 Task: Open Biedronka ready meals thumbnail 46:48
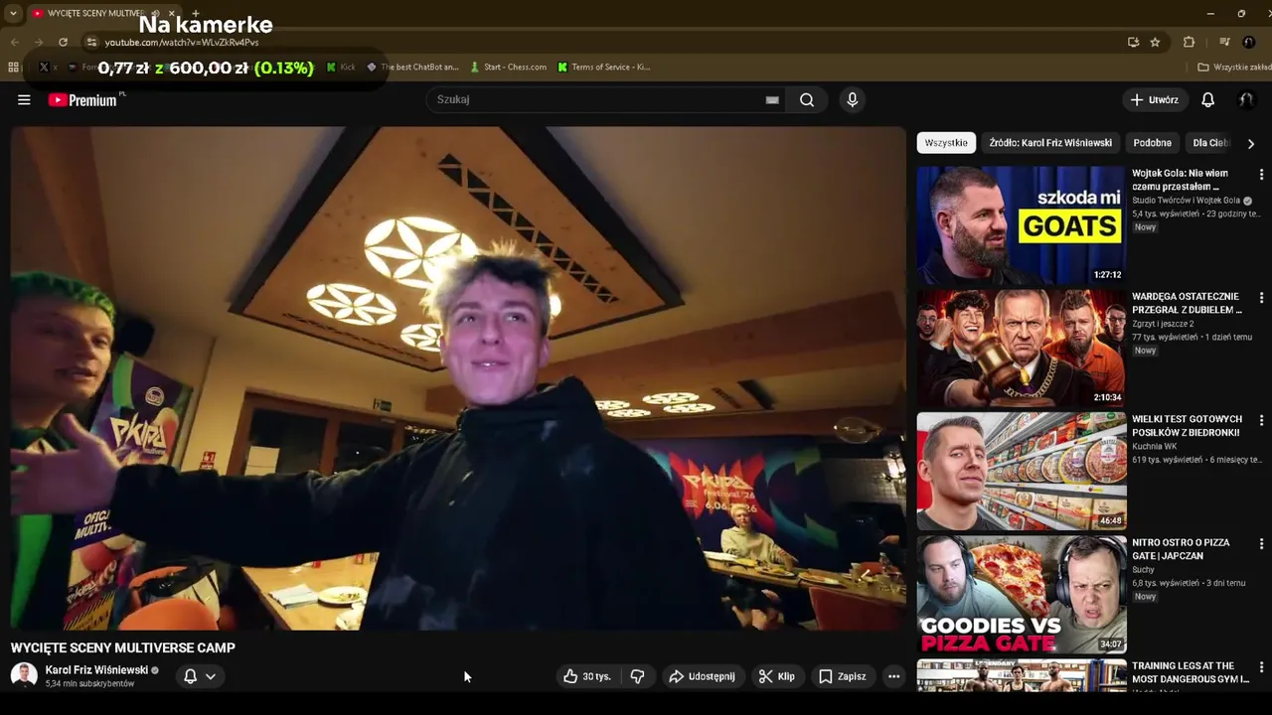(x=1021, y=471)
